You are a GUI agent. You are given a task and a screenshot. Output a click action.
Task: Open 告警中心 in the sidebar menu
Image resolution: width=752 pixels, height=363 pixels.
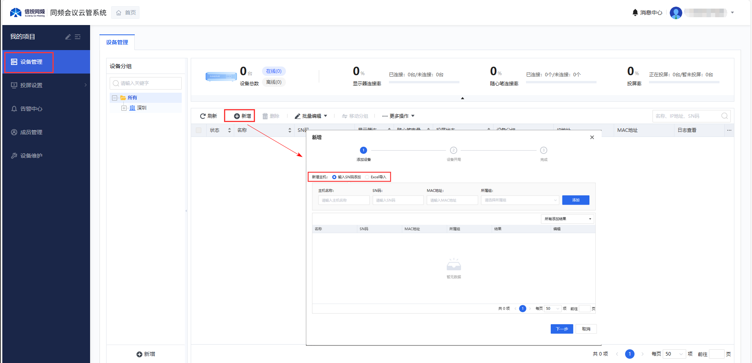click(46, 109)
